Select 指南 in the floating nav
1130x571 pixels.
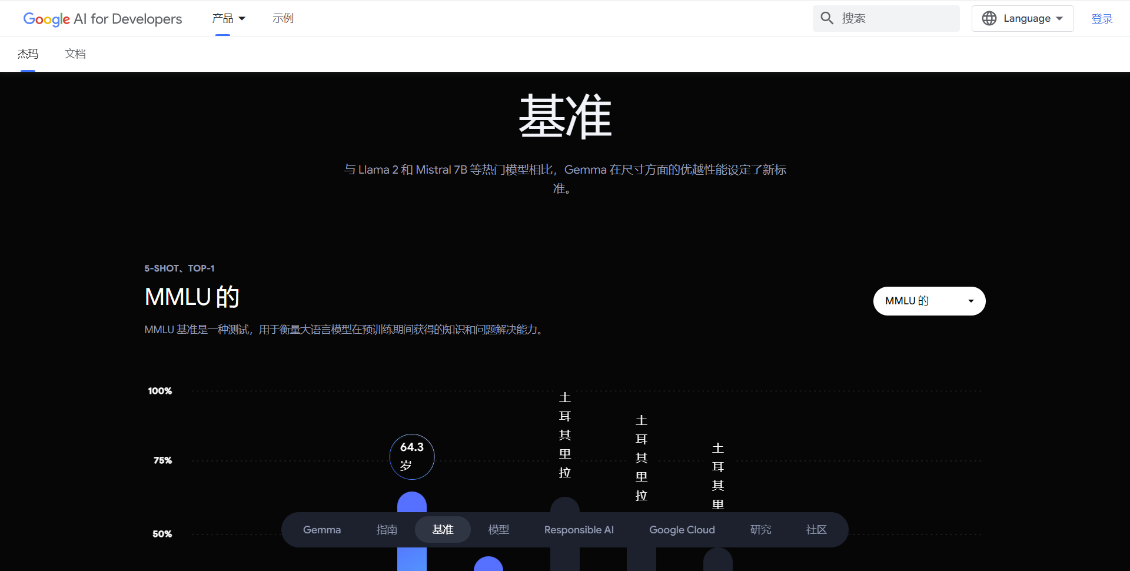click(x=387, y=530)
